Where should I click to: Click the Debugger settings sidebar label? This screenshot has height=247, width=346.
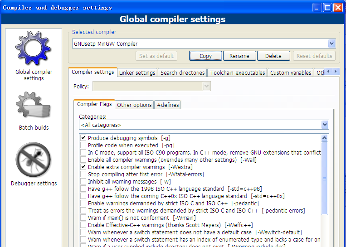click(34, 183)
